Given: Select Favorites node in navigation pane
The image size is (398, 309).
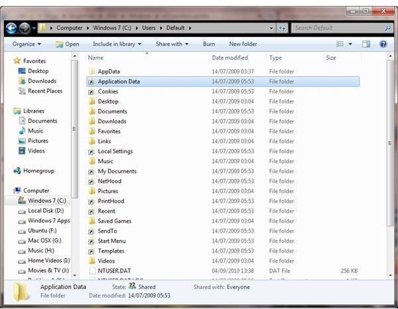Looking at the screenshot, I should pos(30,61).
